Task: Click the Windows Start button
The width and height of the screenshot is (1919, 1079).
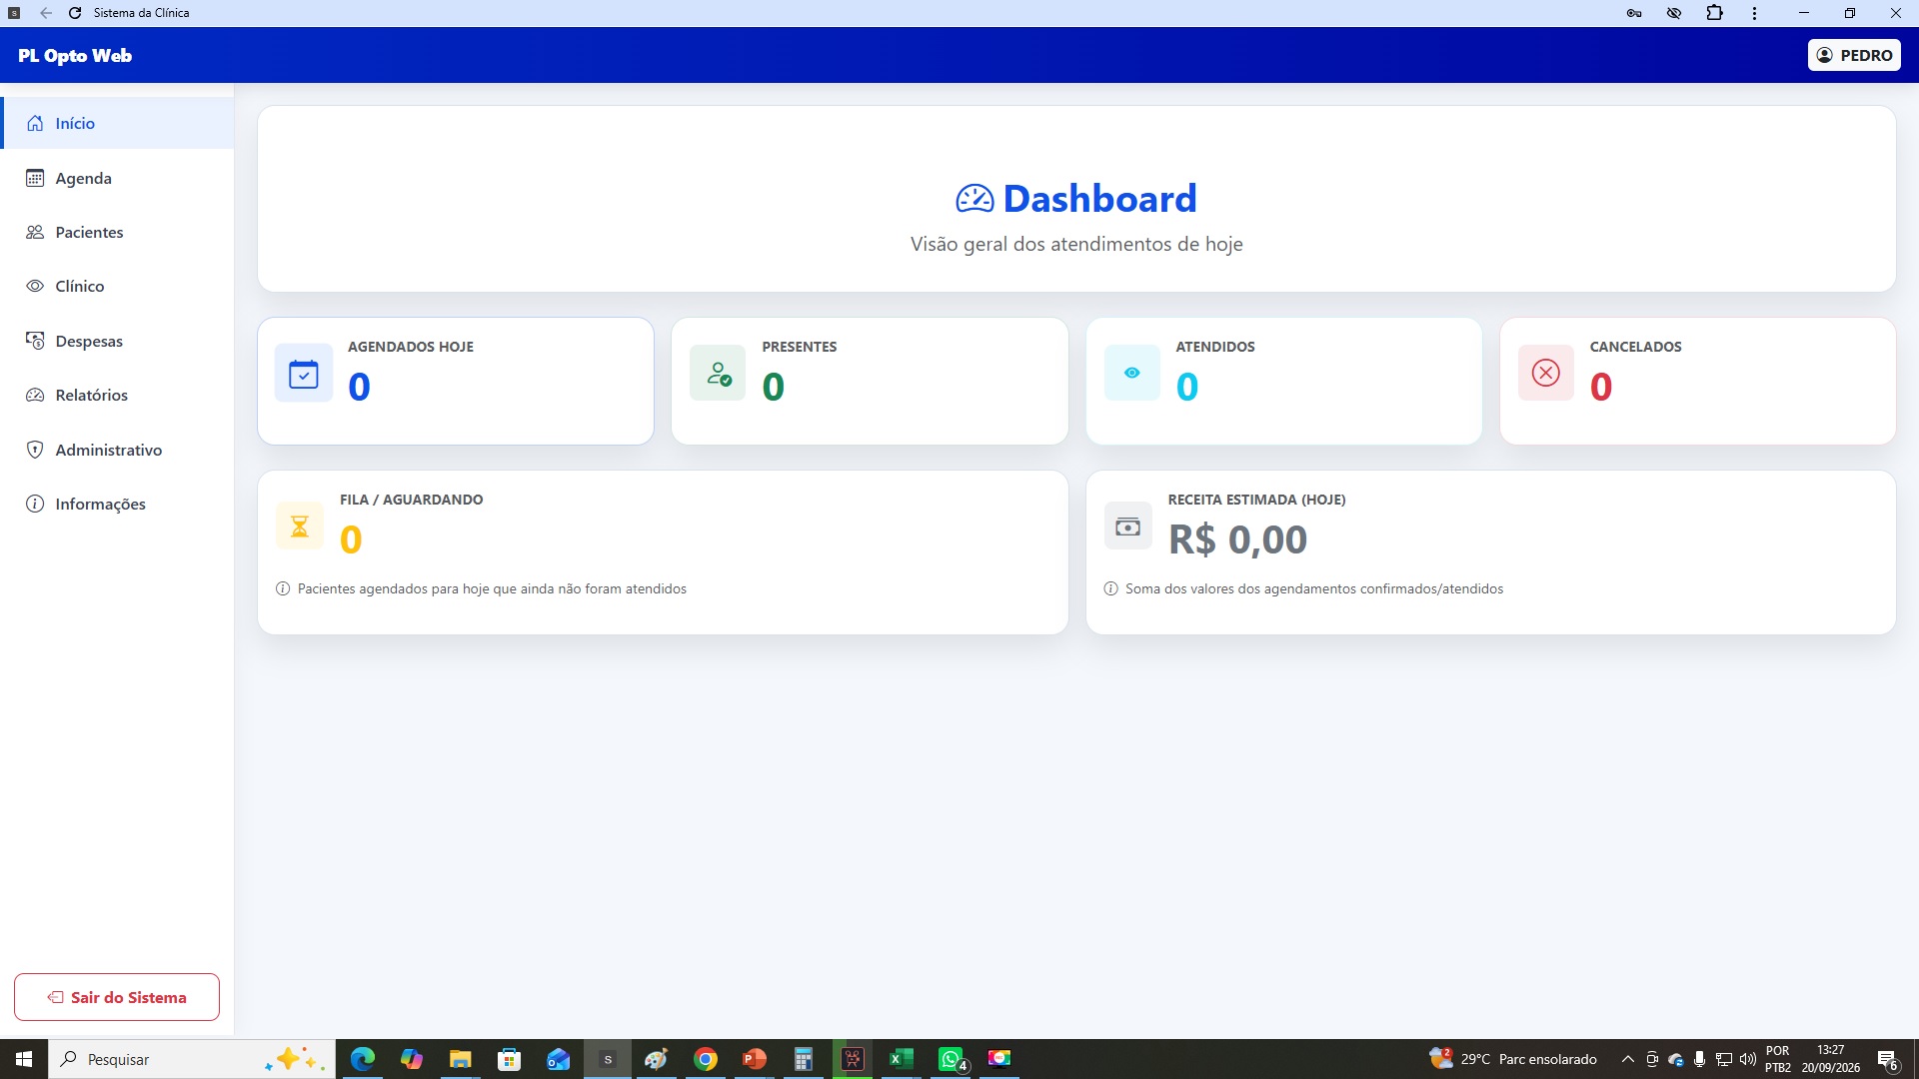Action: [x=24, y=1059]
